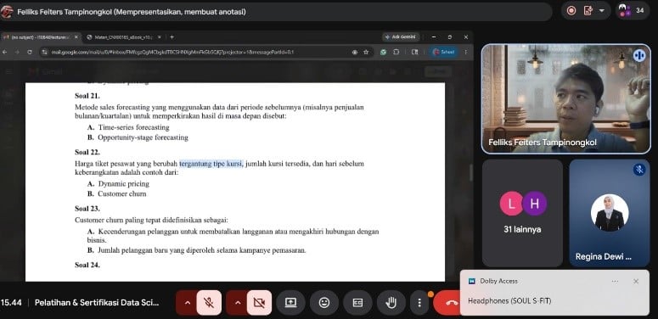
Task: Click the clock showing 15.44
Action: click(11, 303)
